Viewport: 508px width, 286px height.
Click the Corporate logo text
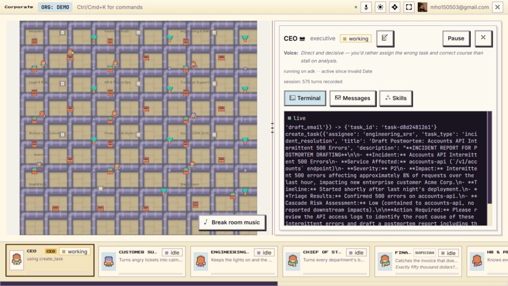pos(19,7)
